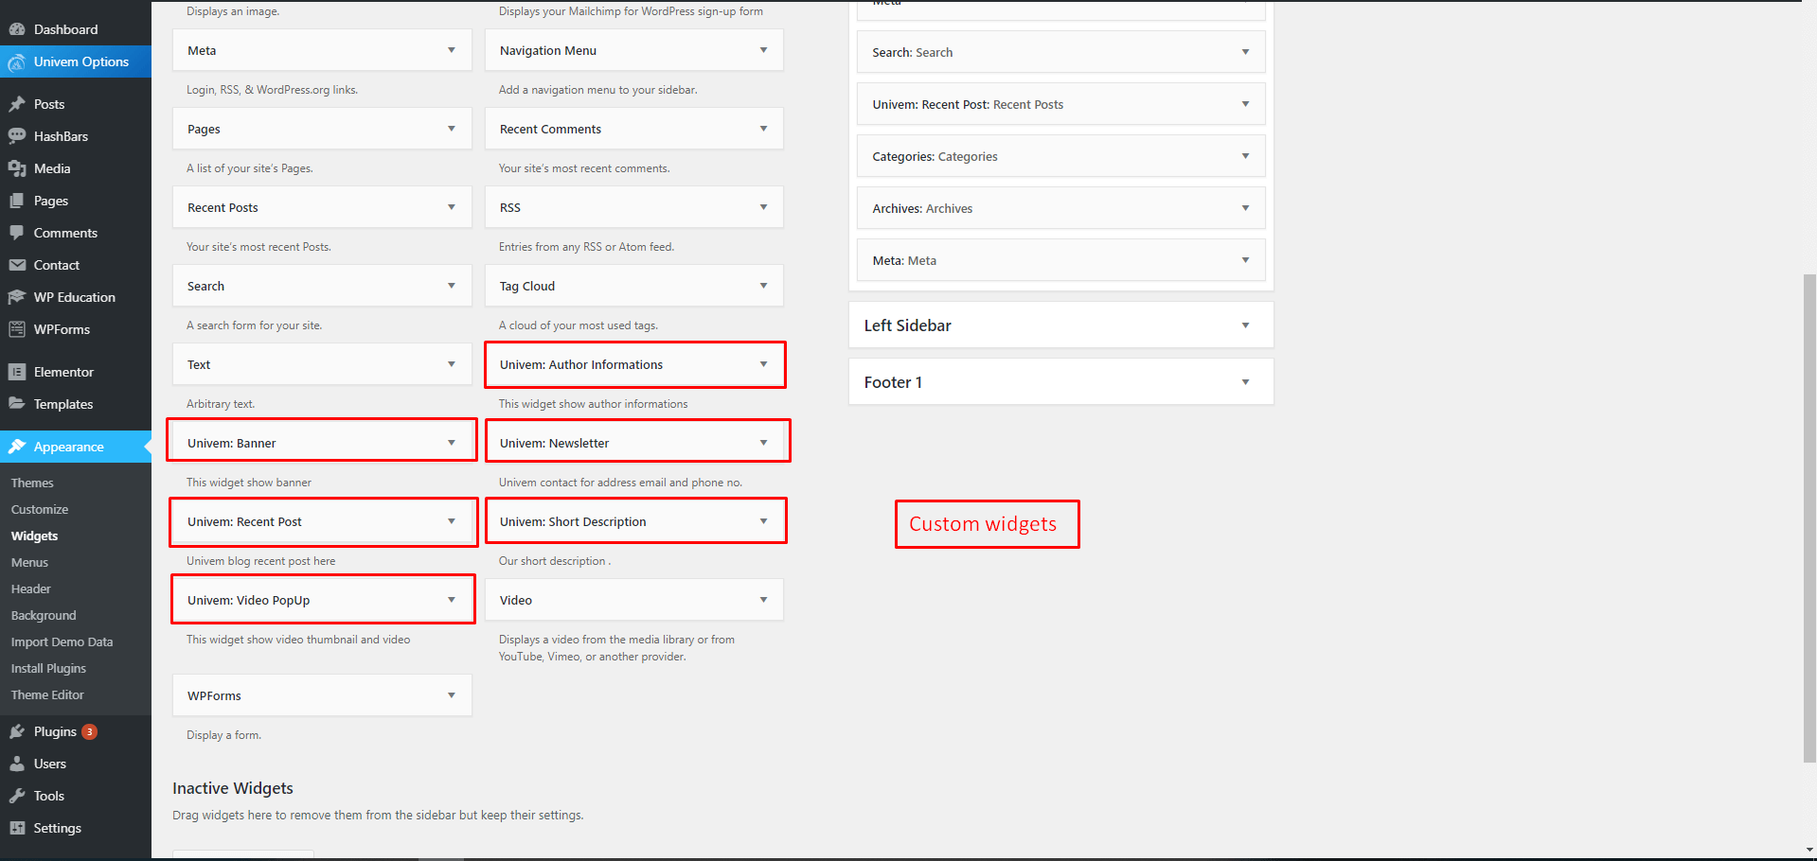Click the WPForms icon in sidebar
The width and height of the screenshot is (1817, 861).
tap(17, 329)
